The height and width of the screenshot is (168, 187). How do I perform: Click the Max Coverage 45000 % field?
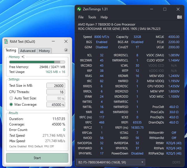(56, 105)
